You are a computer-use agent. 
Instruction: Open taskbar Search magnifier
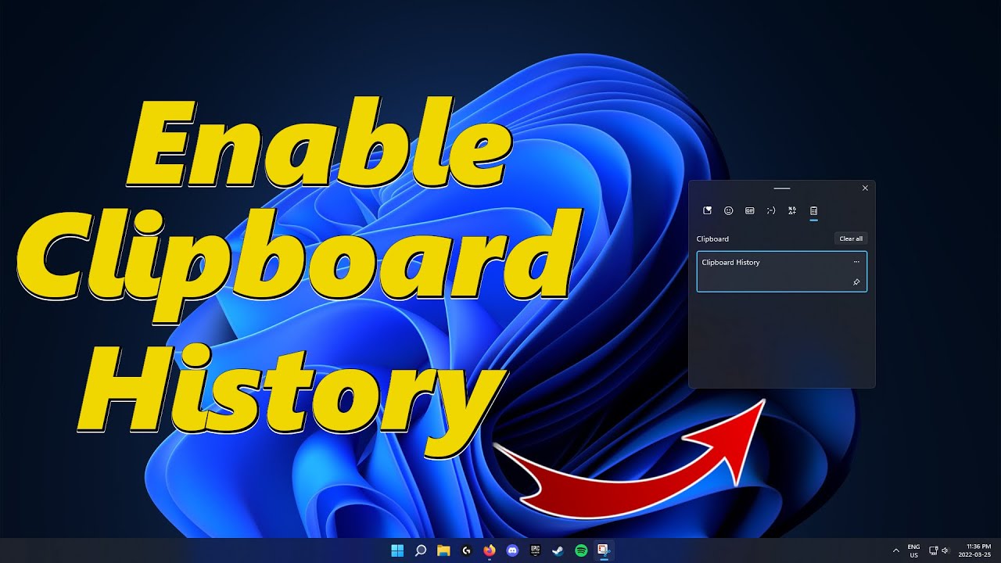tap(420, 550)
